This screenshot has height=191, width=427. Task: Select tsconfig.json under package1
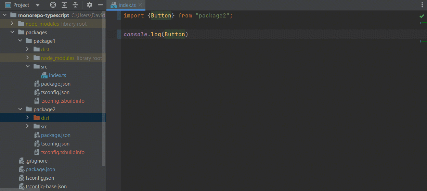pos(55,92)
